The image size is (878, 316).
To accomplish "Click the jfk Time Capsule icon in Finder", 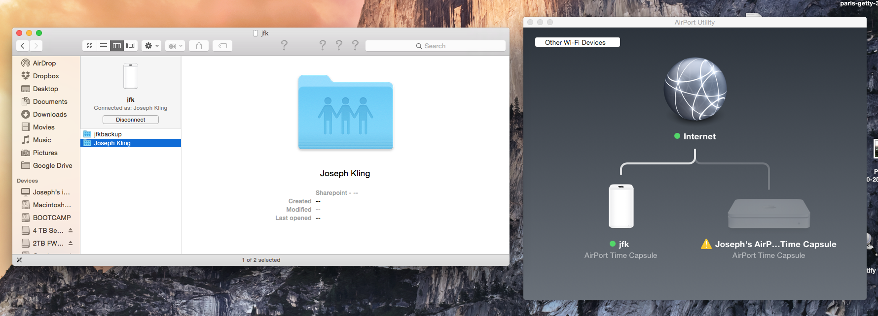I will click(131, 76).
